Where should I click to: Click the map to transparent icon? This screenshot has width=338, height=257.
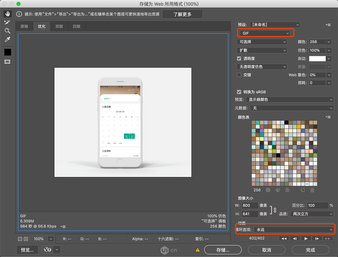point(268,190)
